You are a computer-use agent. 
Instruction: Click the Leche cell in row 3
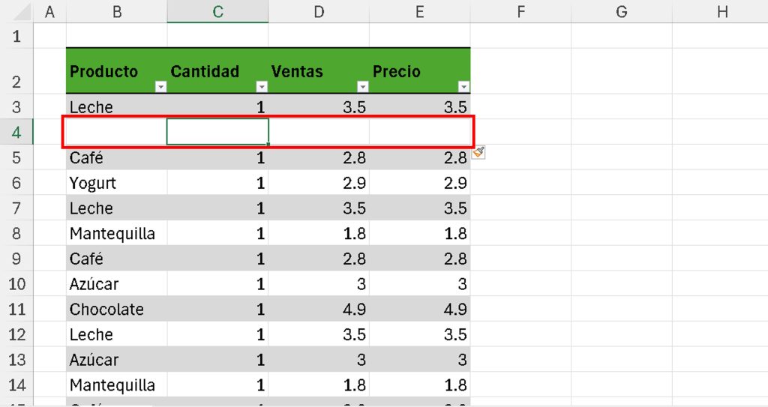(91, 107)
